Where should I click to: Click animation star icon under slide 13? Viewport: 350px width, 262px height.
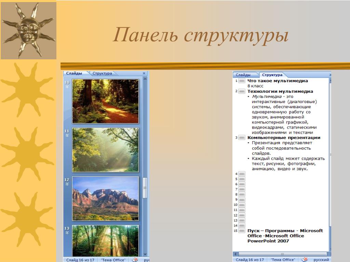(67, 232)
